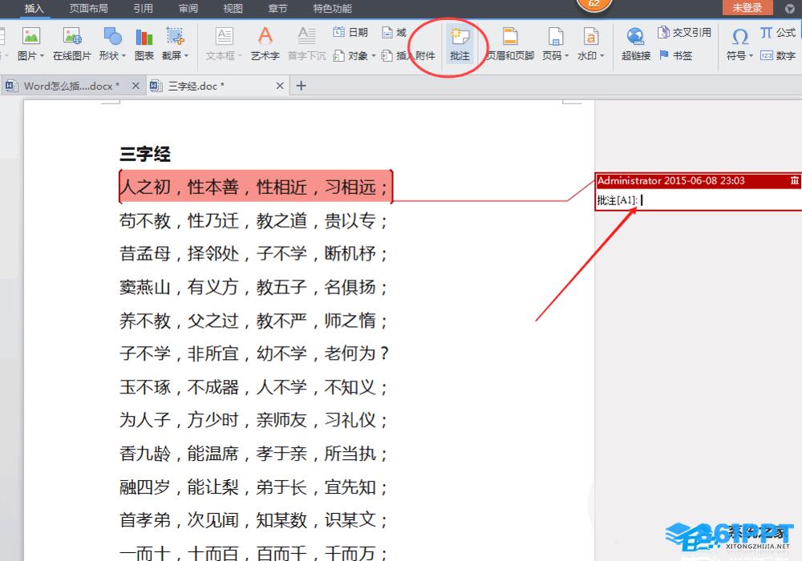
Task: Open 页眉和页脚 header and footer
Action: [x=510, y=44]
